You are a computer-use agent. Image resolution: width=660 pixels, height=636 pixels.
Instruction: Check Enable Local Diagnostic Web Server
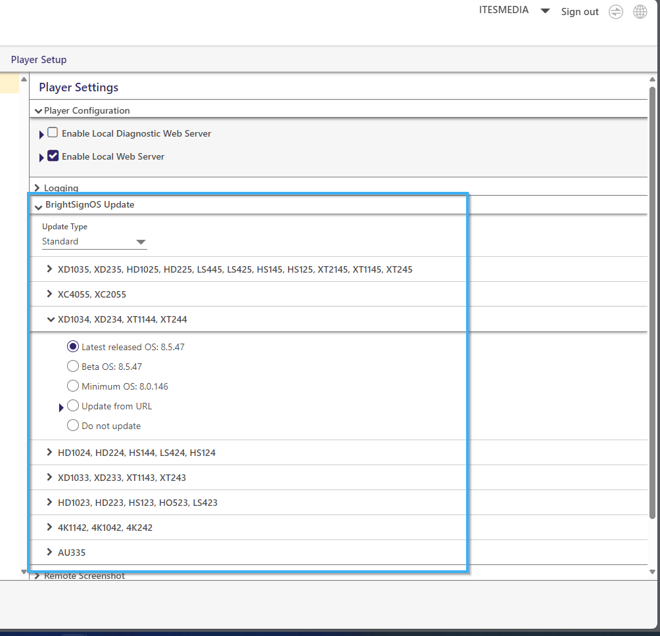pyautogui.click(x=53, y=133)
